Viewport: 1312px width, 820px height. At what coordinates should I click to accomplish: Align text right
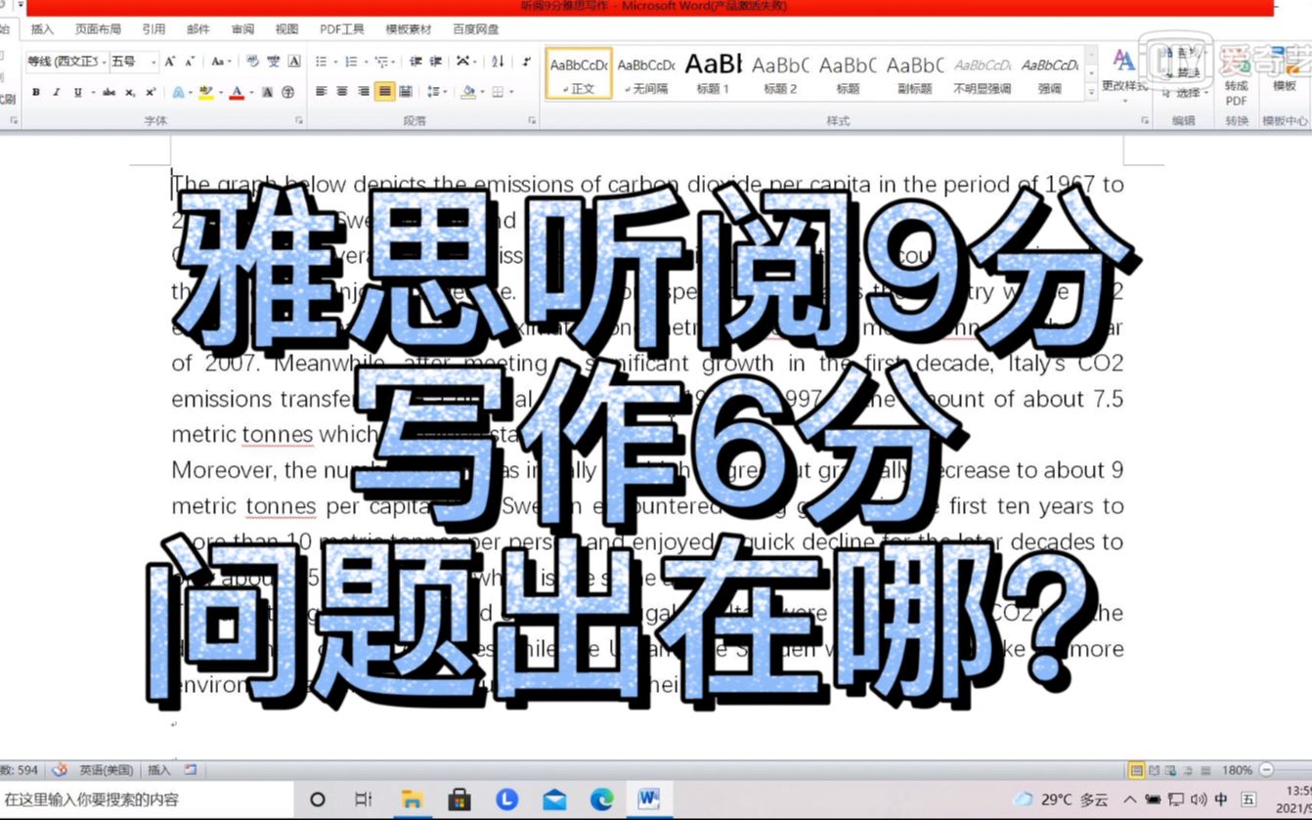pos(364,92)
